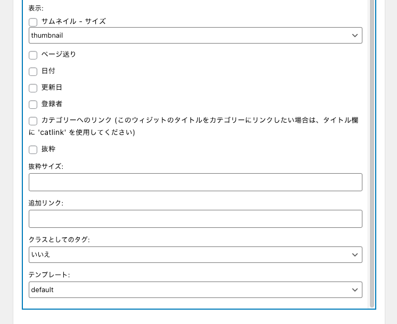Tick the ページ送り checkbox
The width and height of the screenshot is (397, 324).
(x=33, y=55)
